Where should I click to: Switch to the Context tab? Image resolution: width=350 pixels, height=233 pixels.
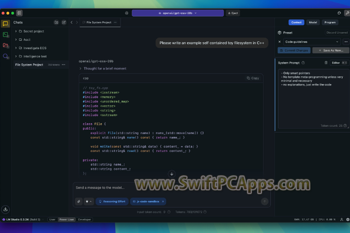click(x=296, y=22)
